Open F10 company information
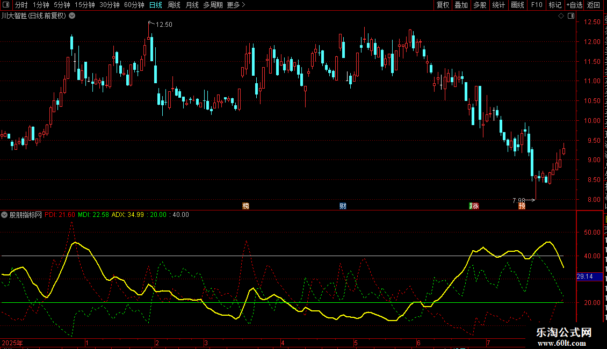The height and width of the screenshot is (349, 607). [537, 5]
